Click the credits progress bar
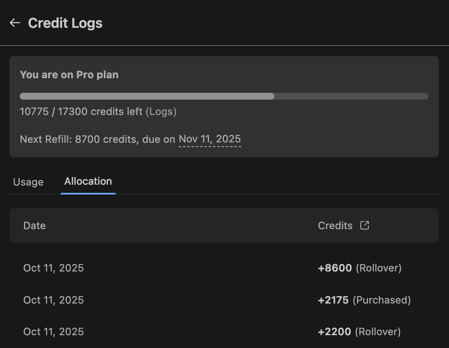This screenshot has width=449, height=348. [x=224, y=96]
